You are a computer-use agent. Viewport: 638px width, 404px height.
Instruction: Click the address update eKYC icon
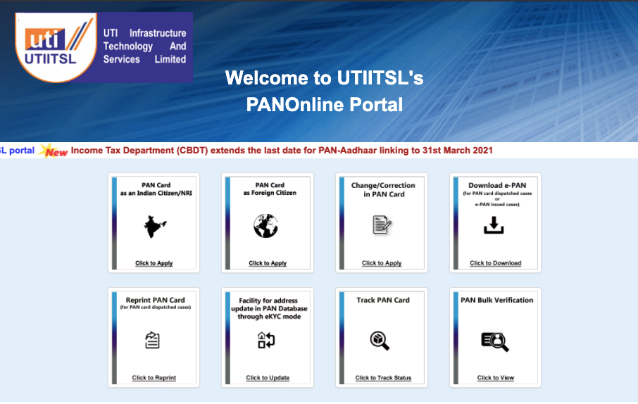266,340
